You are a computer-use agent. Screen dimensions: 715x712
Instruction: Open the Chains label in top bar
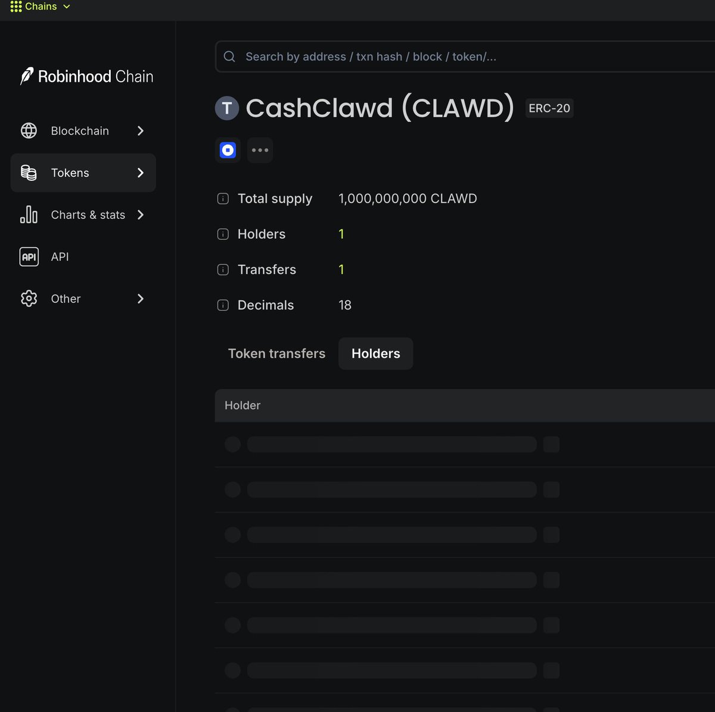[41, 7]
